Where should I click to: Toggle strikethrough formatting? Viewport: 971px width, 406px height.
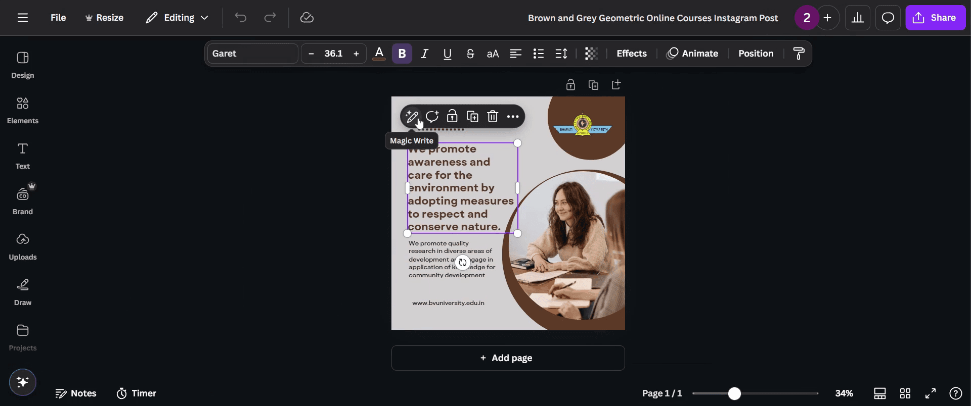470,54
